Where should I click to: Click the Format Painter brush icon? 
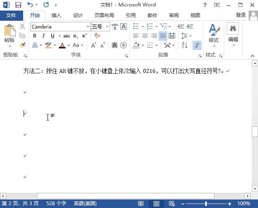click(x=22, y=46)
